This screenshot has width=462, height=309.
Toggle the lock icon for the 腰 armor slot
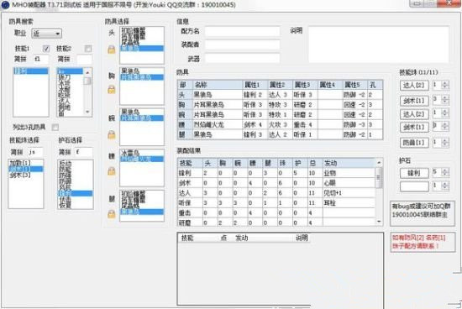(x=112, y=170)
